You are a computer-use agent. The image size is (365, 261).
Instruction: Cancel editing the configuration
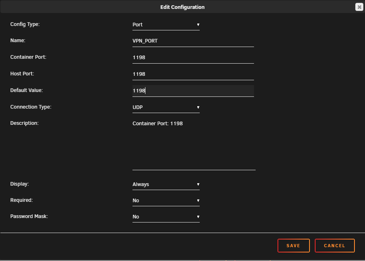click(x=335, y=246)
